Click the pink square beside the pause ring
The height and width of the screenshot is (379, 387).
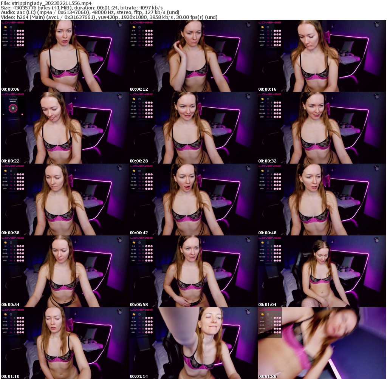pyautogui.click(x=22, y=114)
